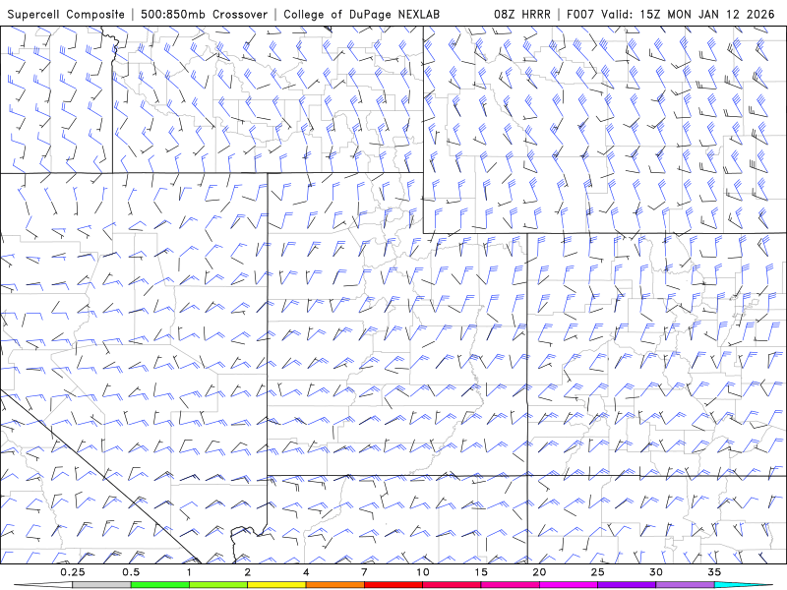The height and width of the screenshot is (590, 787).
Task: Click the '15' scale label
Action: [481, 572]
